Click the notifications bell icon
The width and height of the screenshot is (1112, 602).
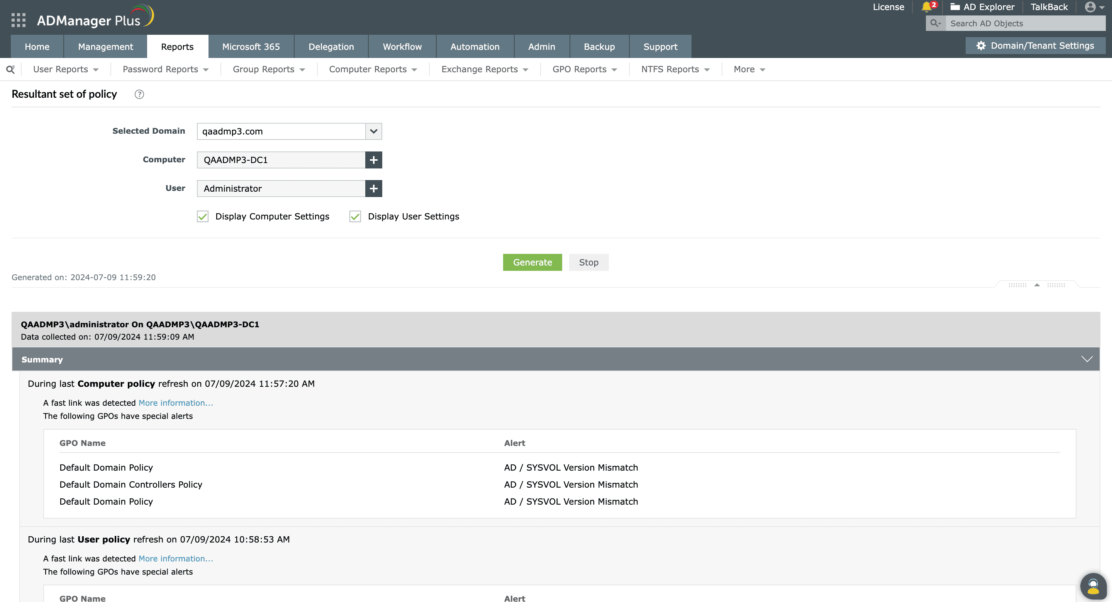coord(927,7)
